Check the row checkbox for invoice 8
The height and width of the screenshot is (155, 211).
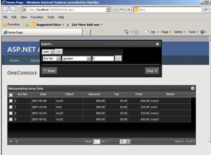10,113
